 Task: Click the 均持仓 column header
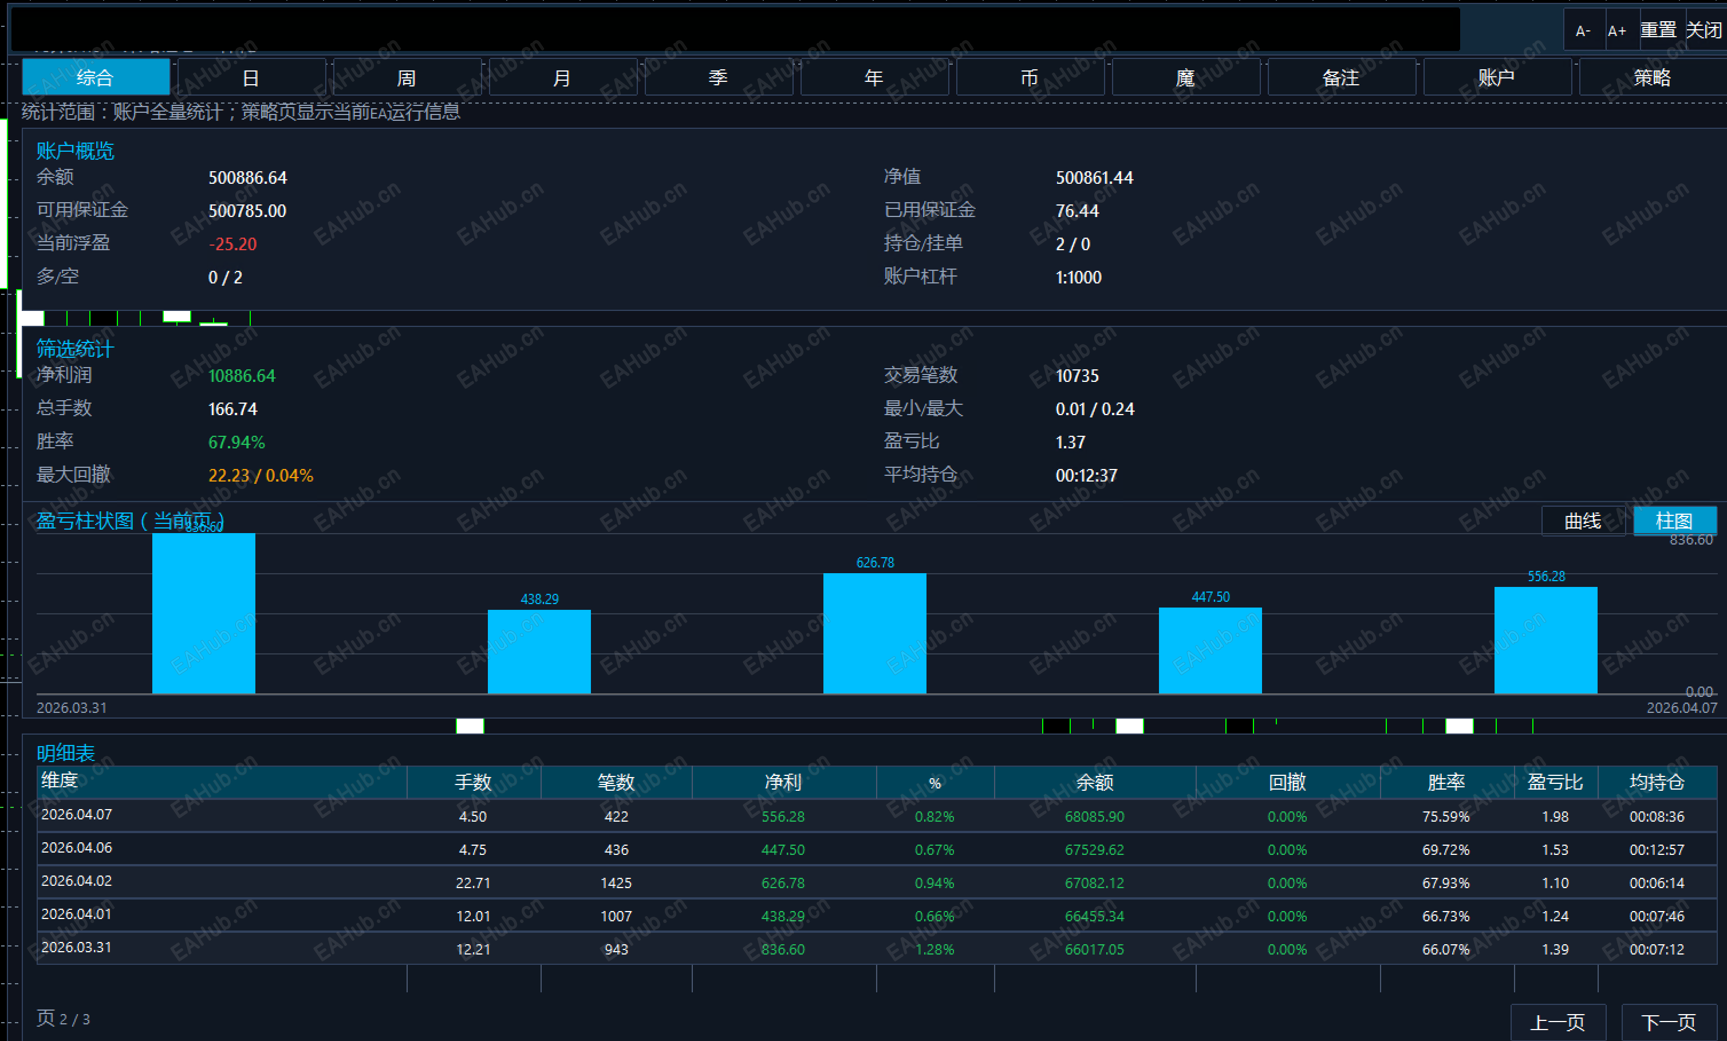point(1658,782)
